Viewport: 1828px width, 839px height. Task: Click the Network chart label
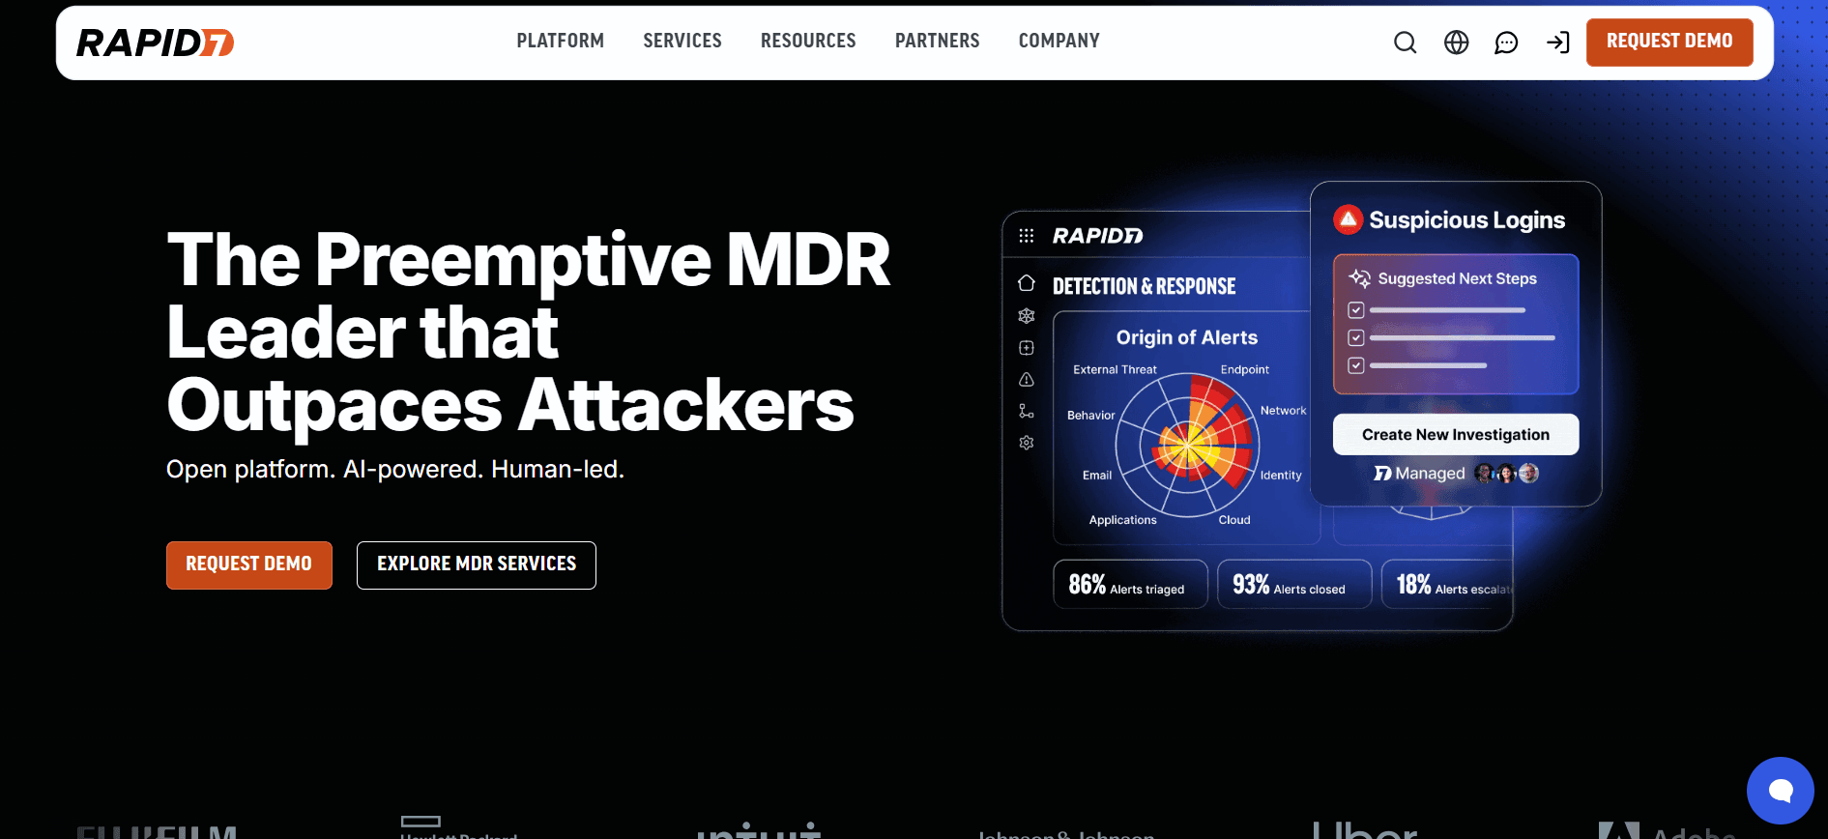pyautogui.click(x=1284, y=411)
